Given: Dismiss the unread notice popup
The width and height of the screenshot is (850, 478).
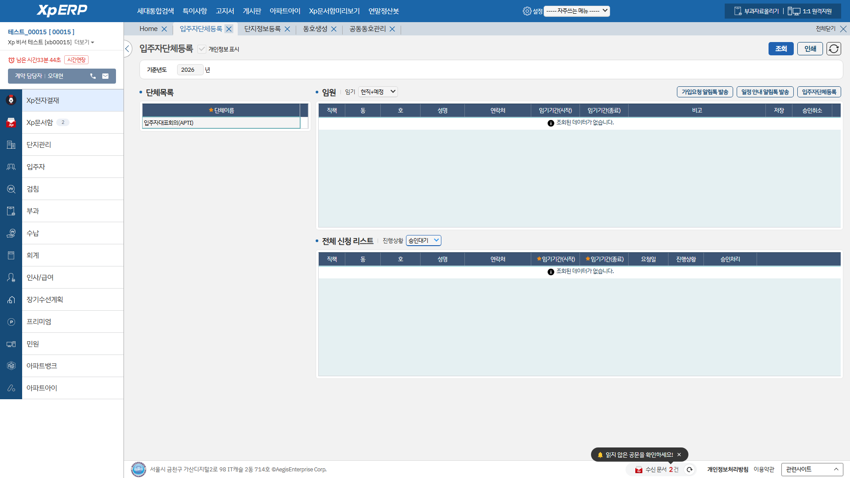Looking at the screenshot, I should click(x=679, y=455).
